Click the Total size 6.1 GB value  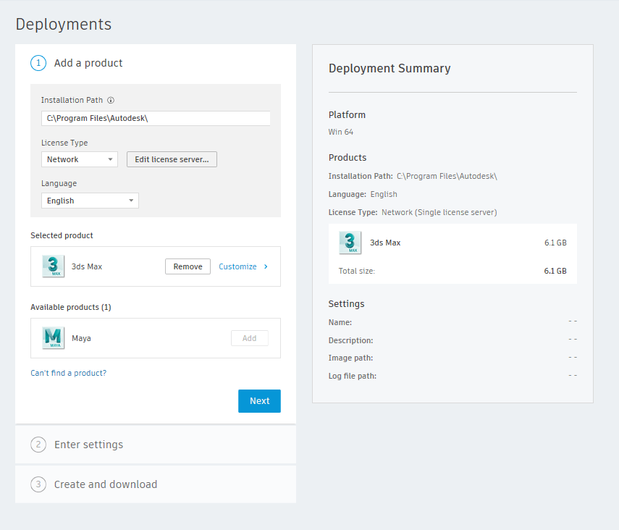click(555, 271)
